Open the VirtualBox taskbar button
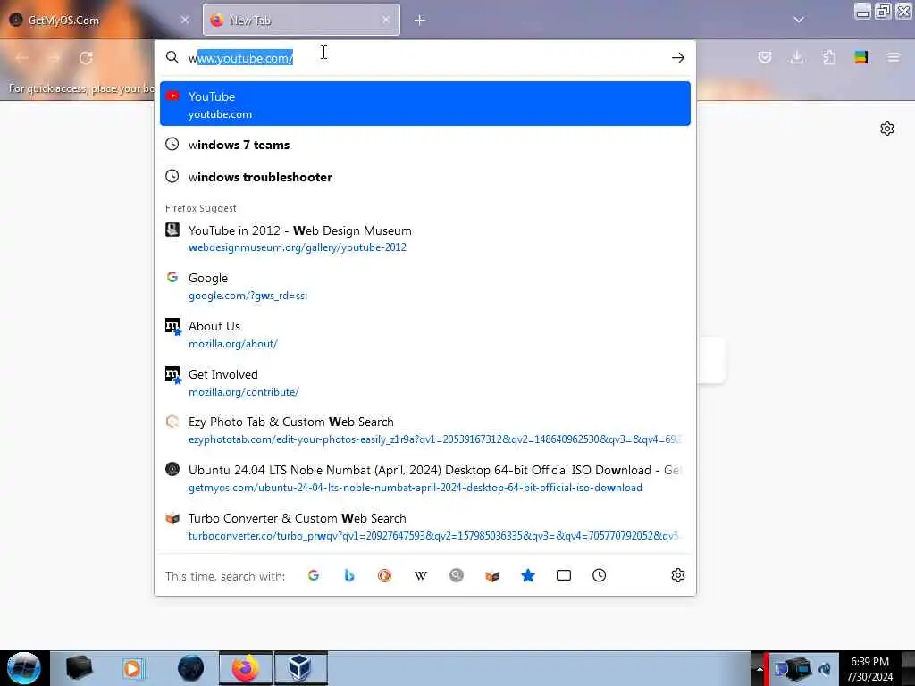915x686 pixels. coord(300,668)
